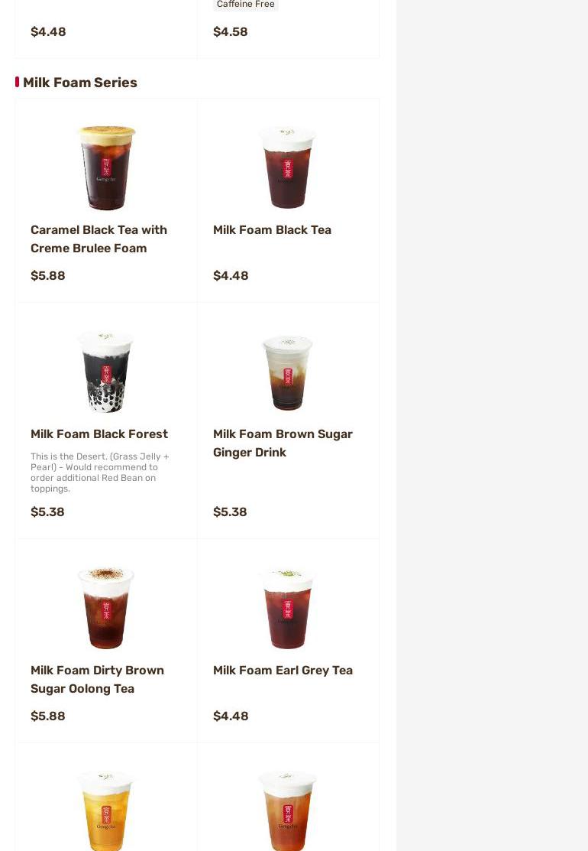Open the Milk Foam Black Tea item title
Viewport: 588px width, 851px height.
(x=272, y=229)
